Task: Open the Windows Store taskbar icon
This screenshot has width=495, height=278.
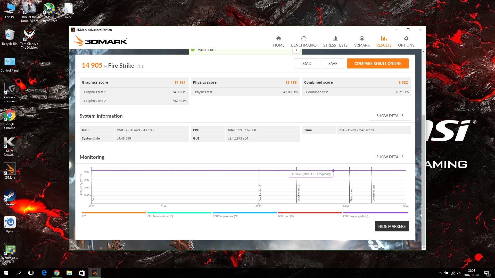Action: [82, 273]
